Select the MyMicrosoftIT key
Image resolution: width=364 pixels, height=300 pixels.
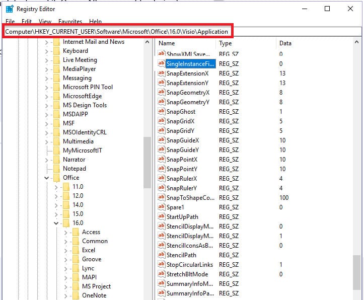coord(83,151)
